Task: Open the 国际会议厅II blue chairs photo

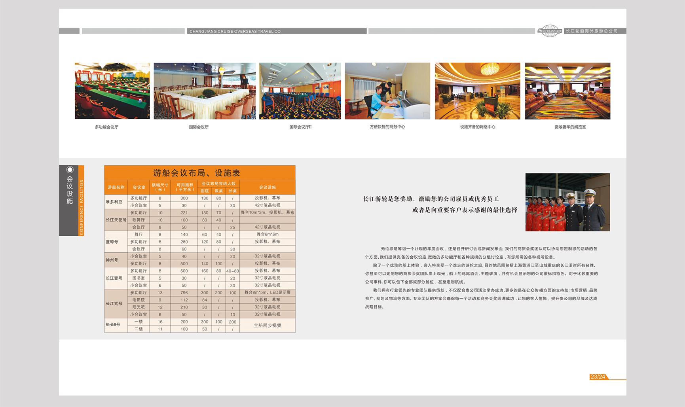Action: (300, 91)
